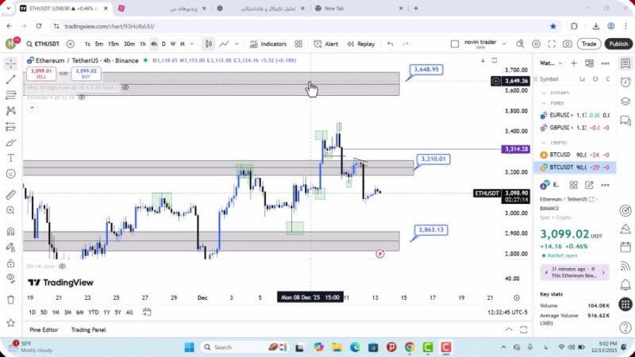Open the Pine Editor tab
The height and width of the screenshot is (357, 635).
[45, 329]
